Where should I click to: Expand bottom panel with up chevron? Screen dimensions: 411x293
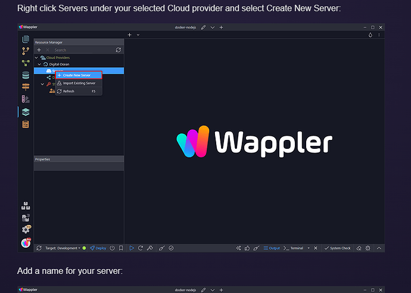coord(379,248)
